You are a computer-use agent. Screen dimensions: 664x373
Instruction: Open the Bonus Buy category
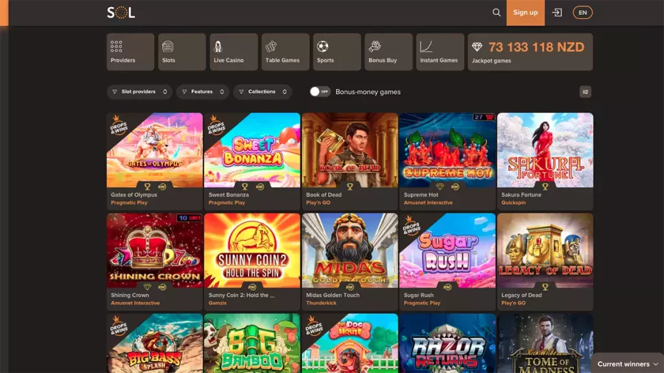[388, 52]
